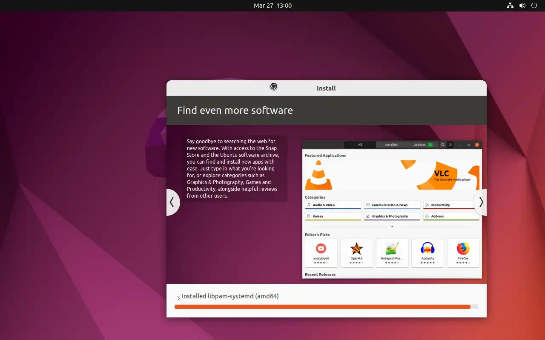Open the volume indicator in top bar
Screen dimensions: 545x340
coord(522,6)
